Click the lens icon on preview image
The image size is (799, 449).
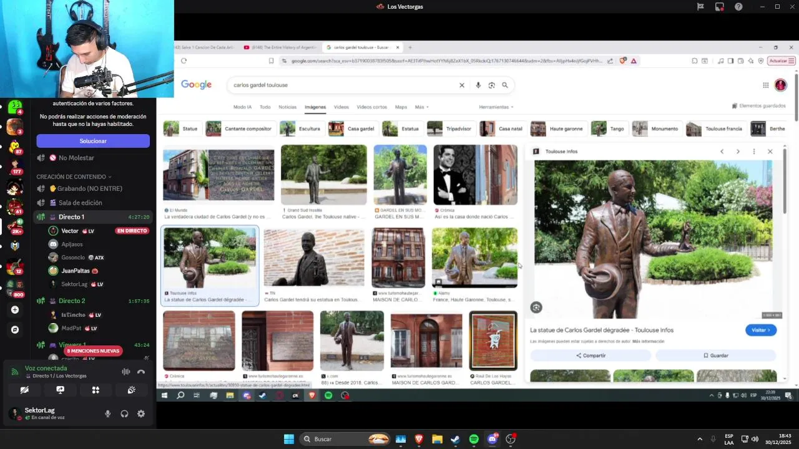point(536,307)
